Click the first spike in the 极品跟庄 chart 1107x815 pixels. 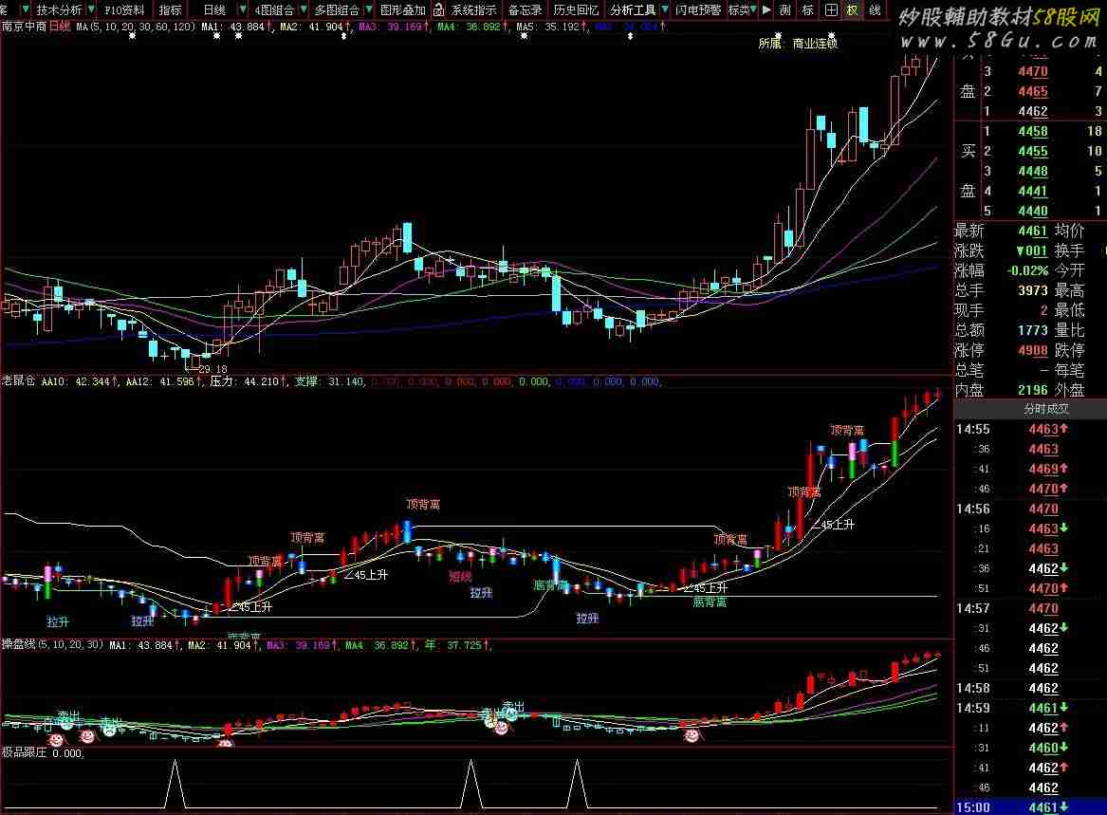click(175, 784)
